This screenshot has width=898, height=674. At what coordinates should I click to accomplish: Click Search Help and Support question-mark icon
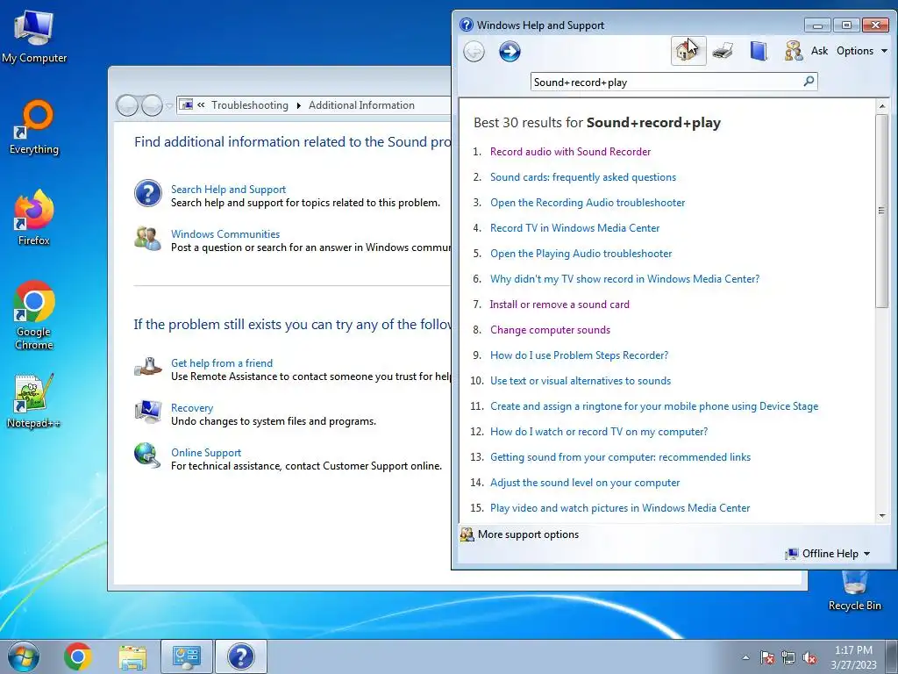click(147, 193)
